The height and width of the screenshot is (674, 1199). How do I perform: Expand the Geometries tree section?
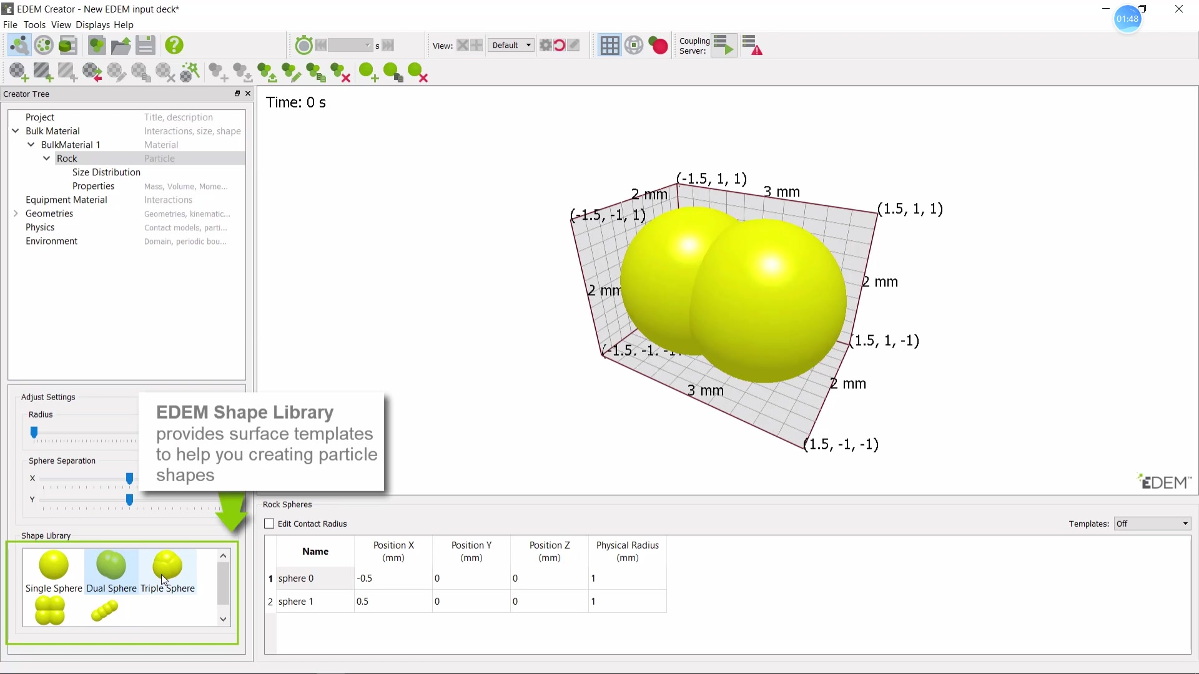(16, 213)
